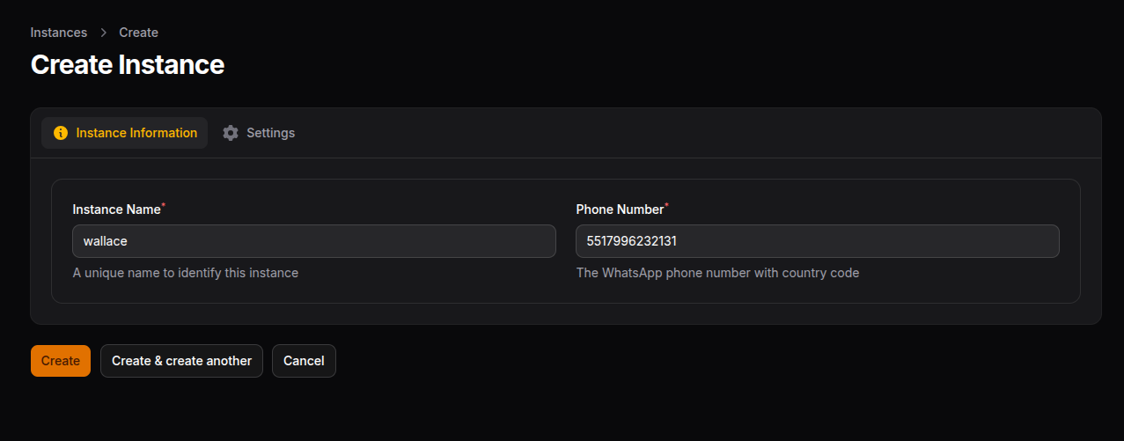Focus the Phone Number input field
Image resolution: width=1124 pixels, height=441 pixels.
817,241
